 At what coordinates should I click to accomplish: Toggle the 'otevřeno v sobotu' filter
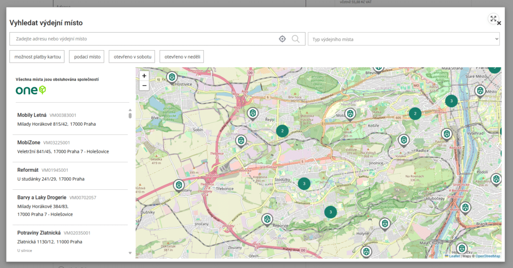132,57
